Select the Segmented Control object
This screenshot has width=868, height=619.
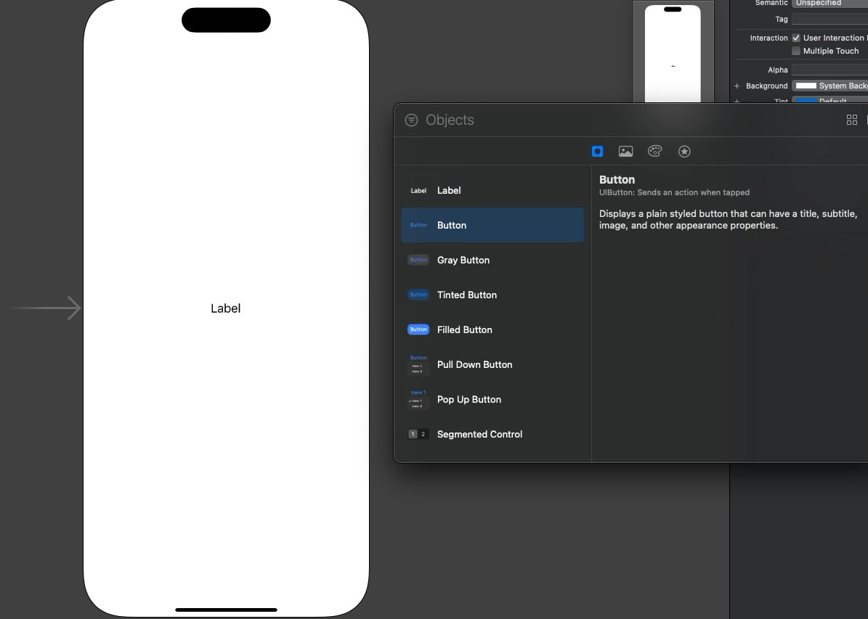[x=492, y=434]
